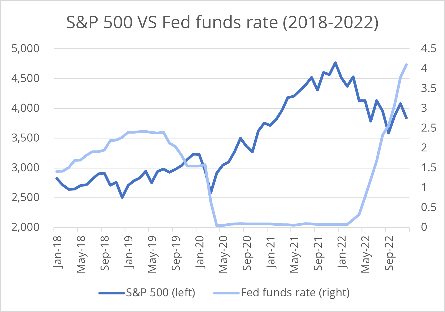Click the 2,000 left axis label
This screenshot has width=445, height=312.
point(25,227)
